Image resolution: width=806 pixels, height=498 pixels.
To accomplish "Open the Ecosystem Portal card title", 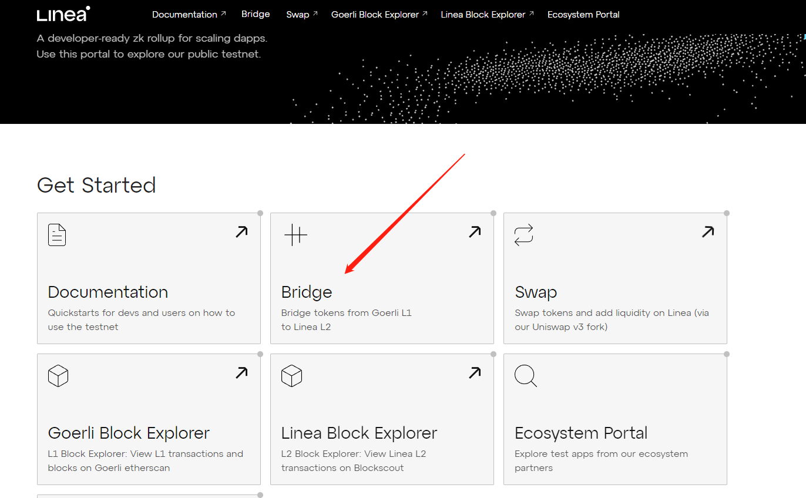I will pyautogui.click(x=581, y=433).
